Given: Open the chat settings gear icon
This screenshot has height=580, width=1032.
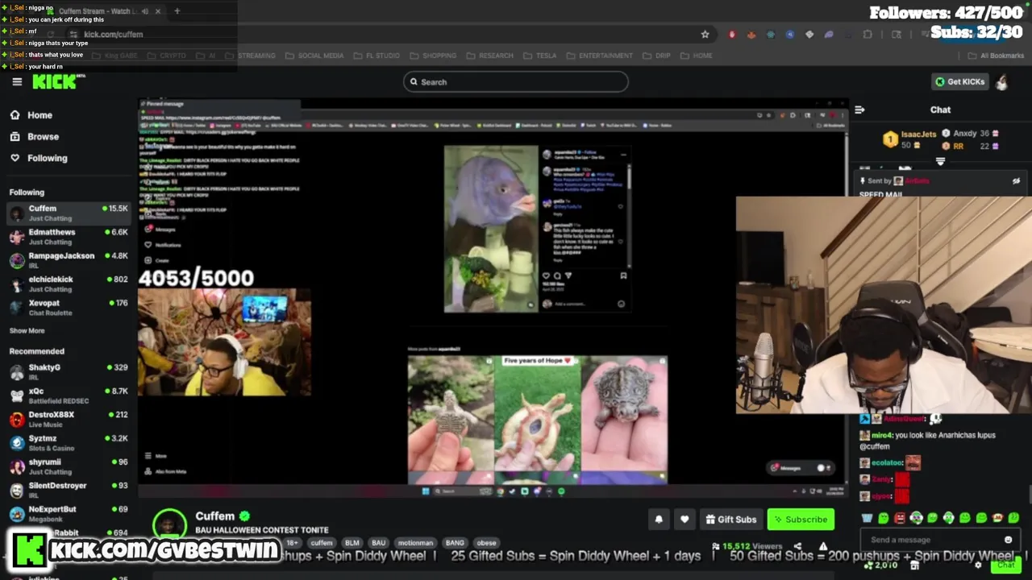Looking at the screenshot, I should [978, 565].
